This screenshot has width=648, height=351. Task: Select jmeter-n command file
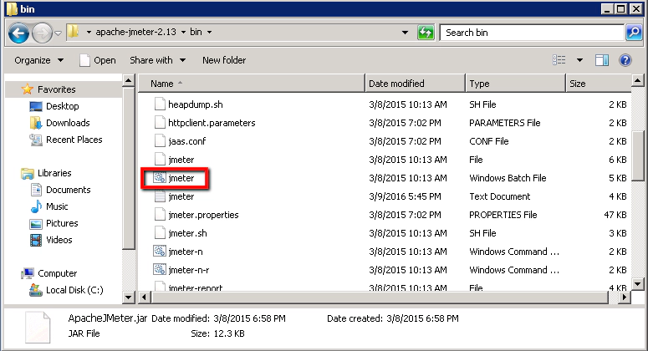coord(185,252)
